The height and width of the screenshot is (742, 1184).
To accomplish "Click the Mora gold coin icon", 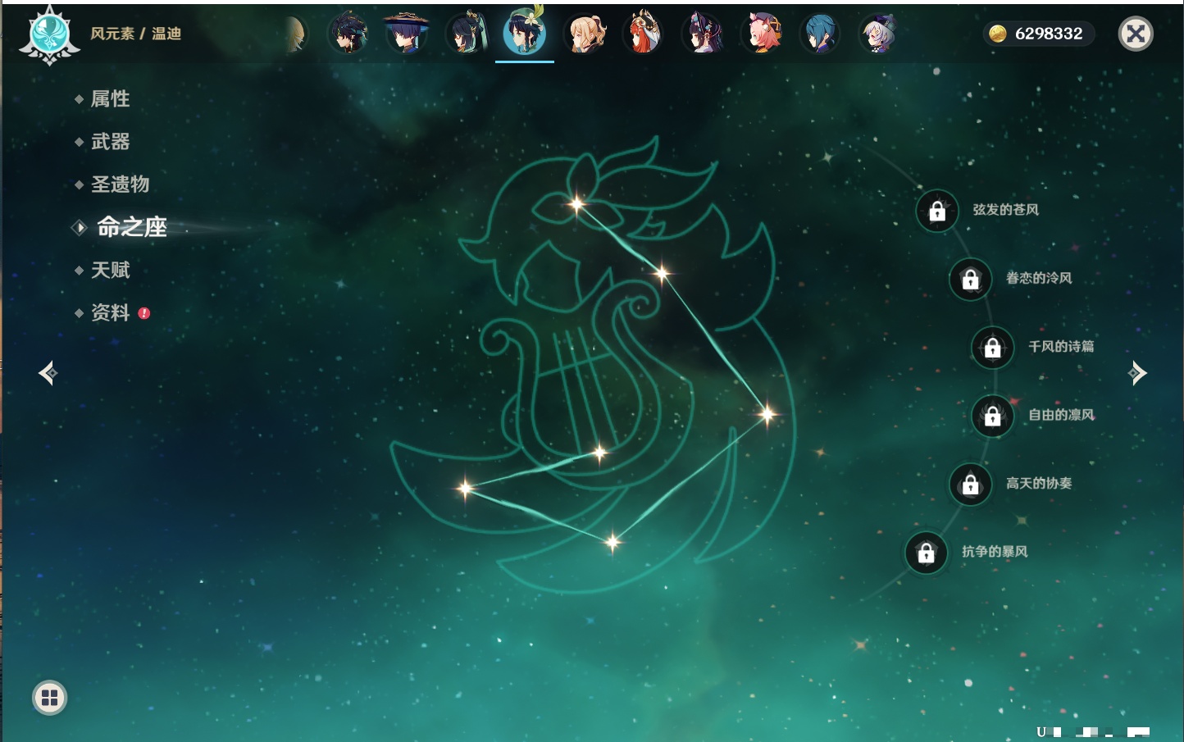I will pos(998,34).
